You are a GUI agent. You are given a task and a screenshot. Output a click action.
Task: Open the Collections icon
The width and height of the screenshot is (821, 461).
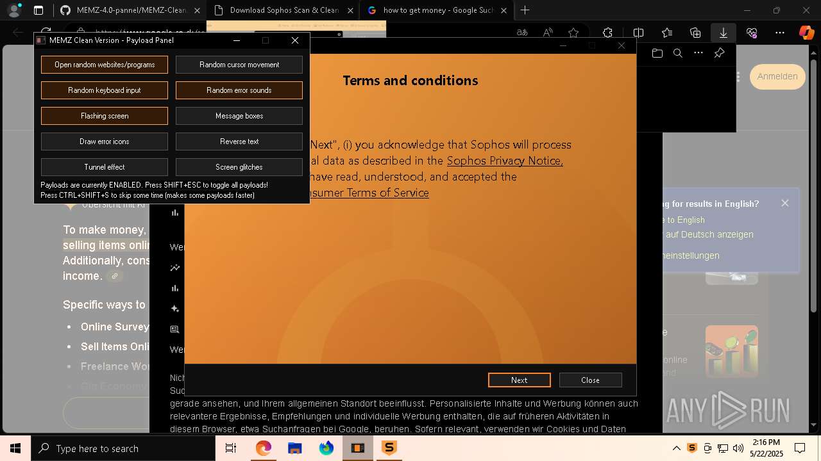pyautogui.click(x=695, y=33)
